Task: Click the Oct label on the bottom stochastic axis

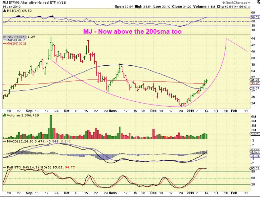Action: [66, 193]
